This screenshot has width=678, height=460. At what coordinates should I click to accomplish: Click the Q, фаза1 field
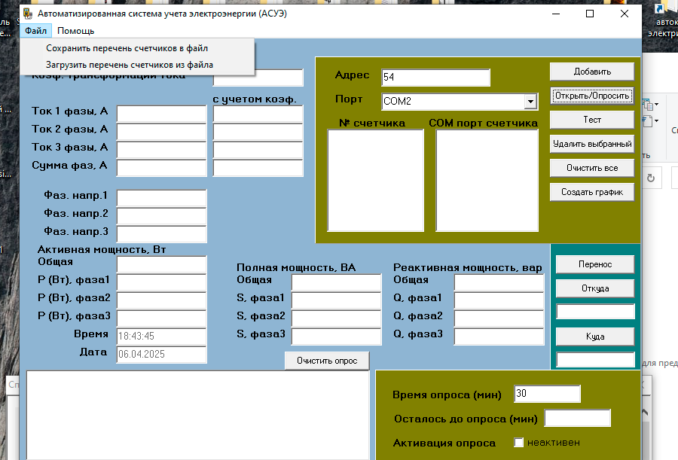(x=499, y=301)
